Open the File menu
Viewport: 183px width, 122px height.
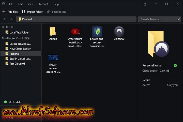(11, 4)
